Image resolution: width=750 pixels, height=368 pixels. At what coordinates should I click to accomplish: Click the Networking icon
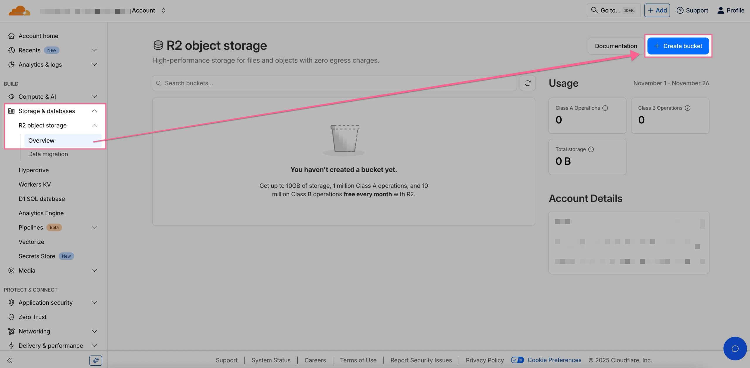tap(11, 331)
